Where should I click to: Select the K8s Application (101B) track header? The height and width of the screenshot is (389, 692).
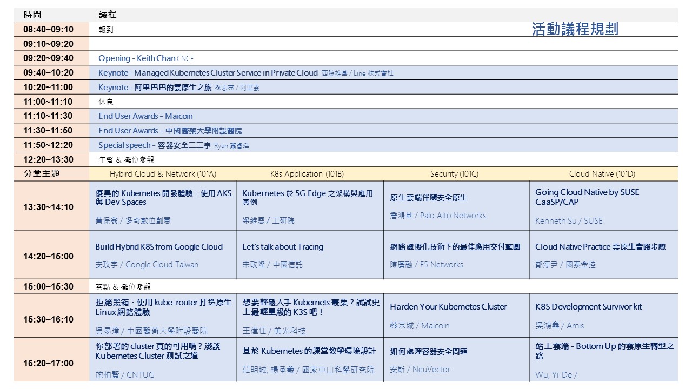(307, 174)
